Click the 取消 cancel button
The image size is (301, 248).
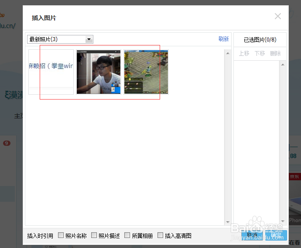click(252, 235)
